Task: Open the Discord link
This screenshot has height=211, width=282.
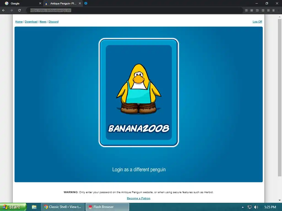Action: pos(53,21)
